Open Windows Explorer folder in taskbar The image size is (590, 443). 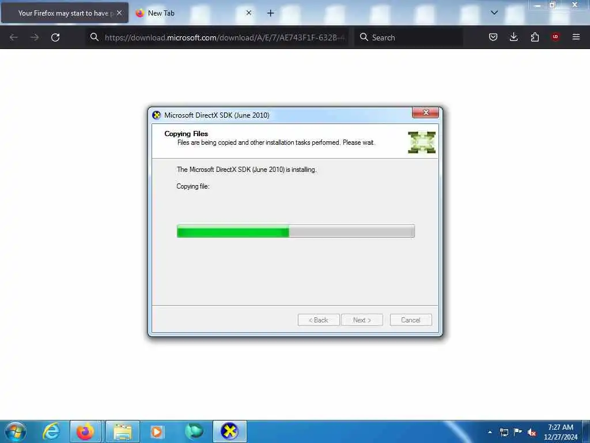(122, 431)
